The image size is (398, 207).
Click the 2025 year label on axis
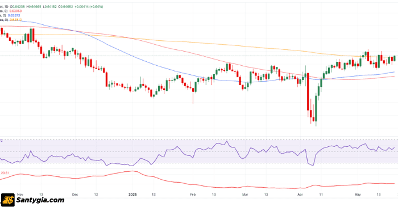132,195
